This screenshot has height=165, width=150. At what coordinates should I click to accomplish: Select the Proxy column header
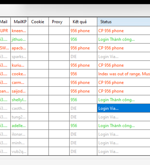(x=59, y=22)
